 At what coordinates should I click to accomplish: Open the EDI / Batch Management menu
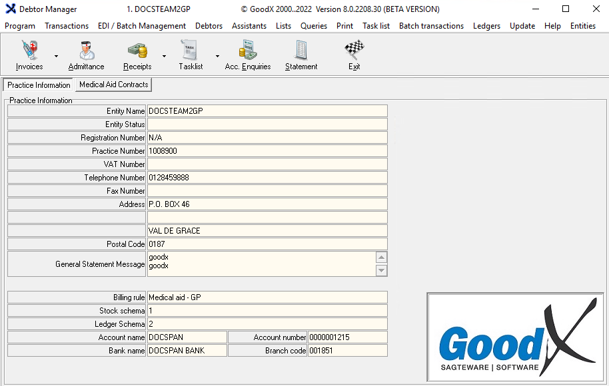pos(142,26)
